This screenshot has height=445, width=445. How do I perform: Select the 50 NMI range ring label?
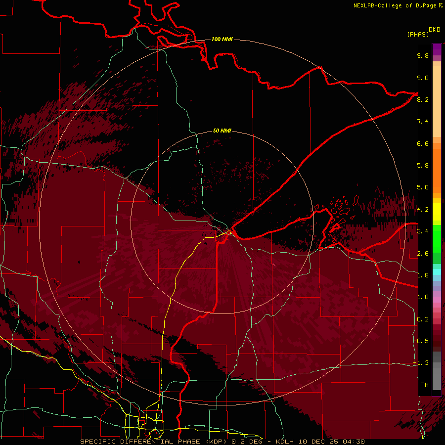(x=222, y=131)
